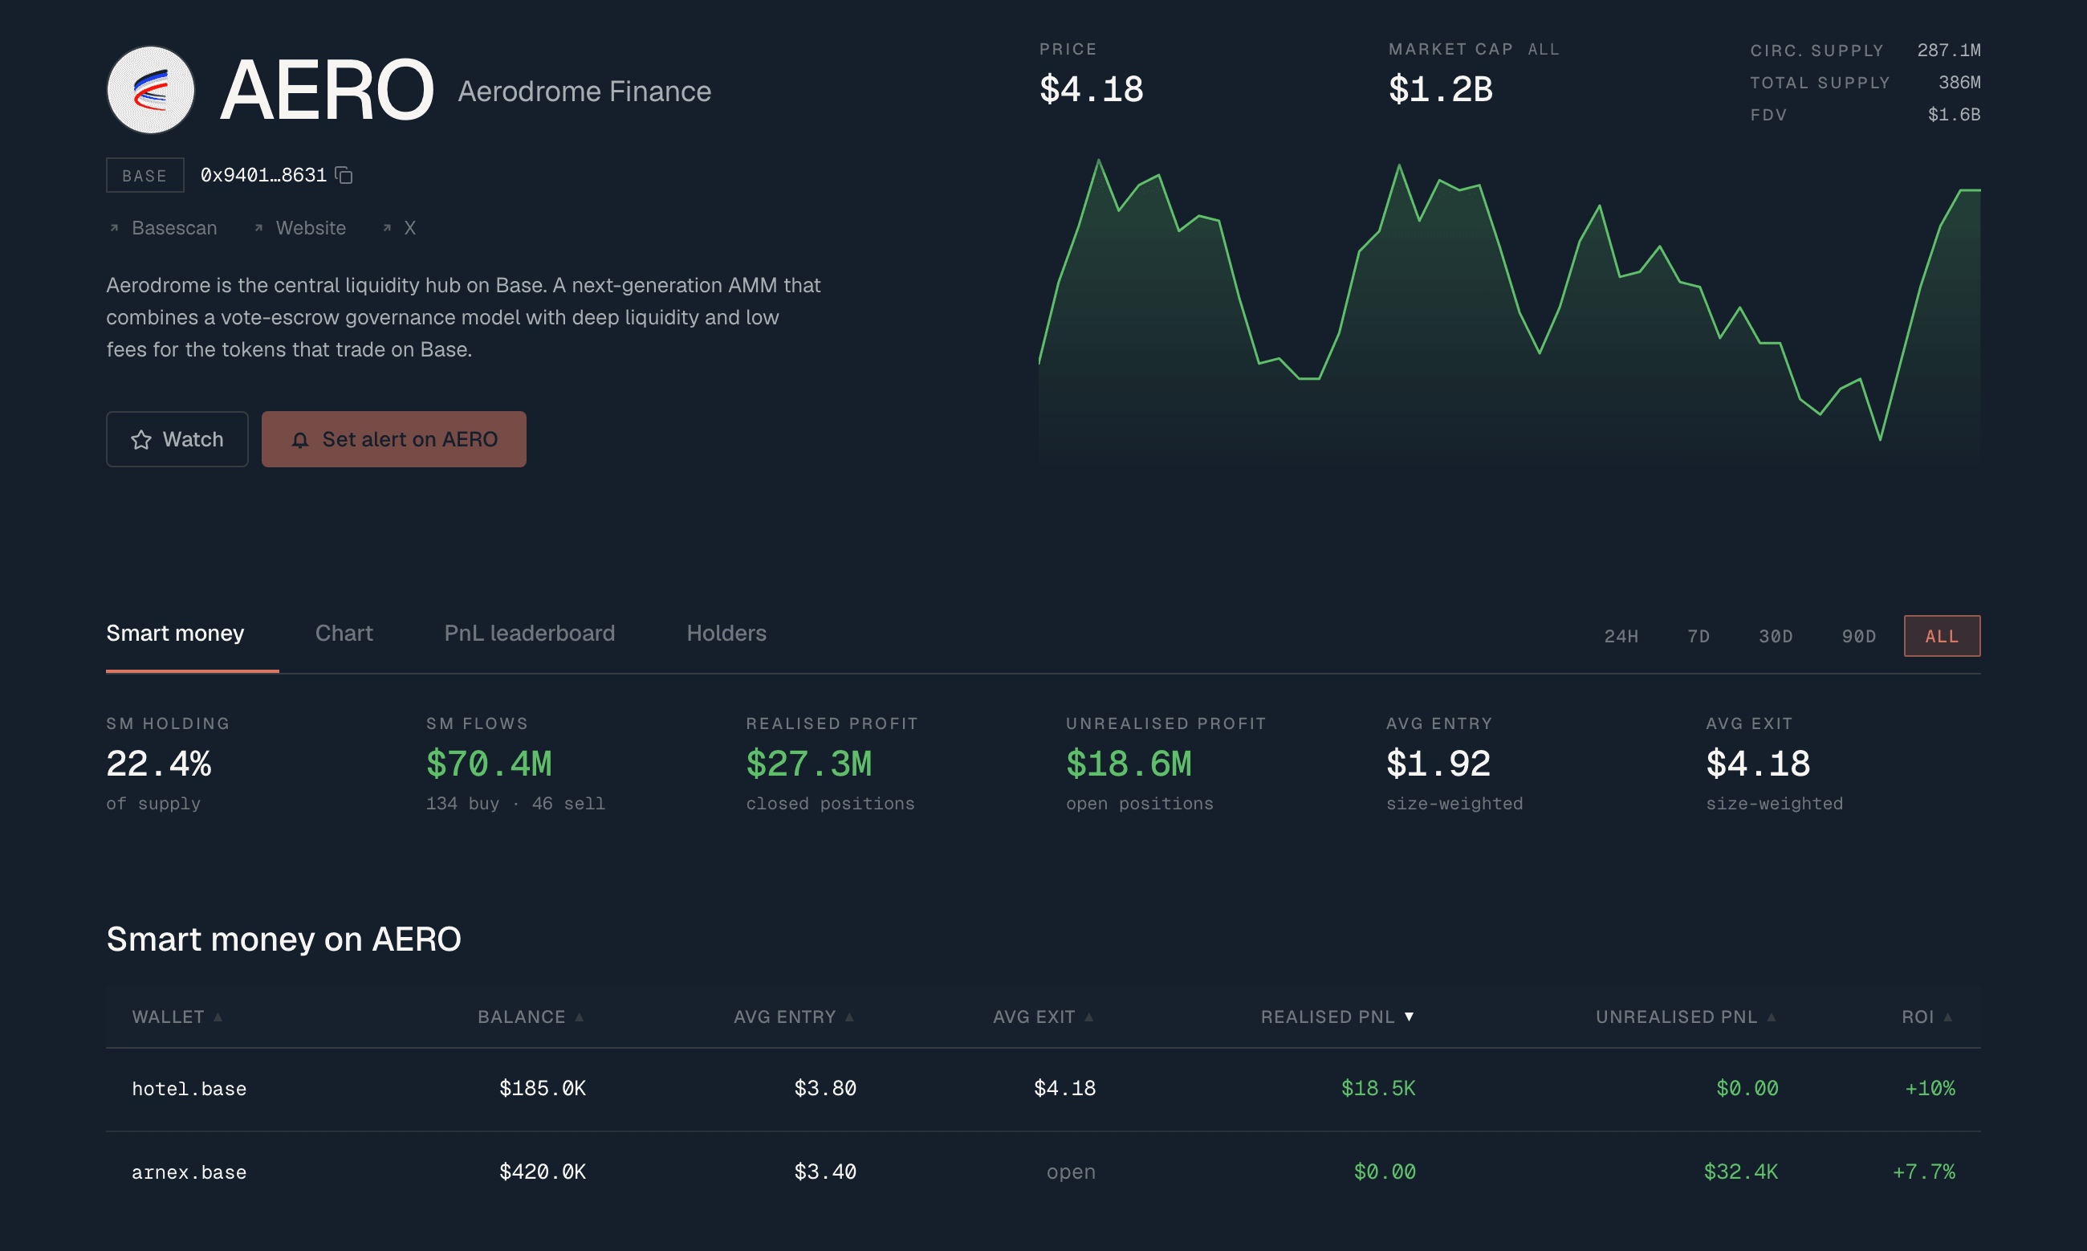Sort table by AVG EXIT column

[1043, 1017]
